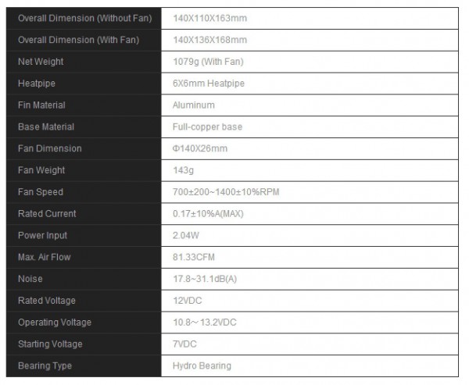Select the 143g fan weight value
The image size is (469, 385).
tap(183, 170)
